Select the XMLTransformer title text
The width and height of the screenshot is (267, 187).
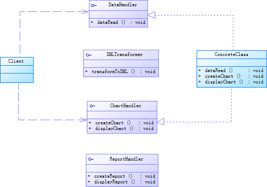(125, 54)
